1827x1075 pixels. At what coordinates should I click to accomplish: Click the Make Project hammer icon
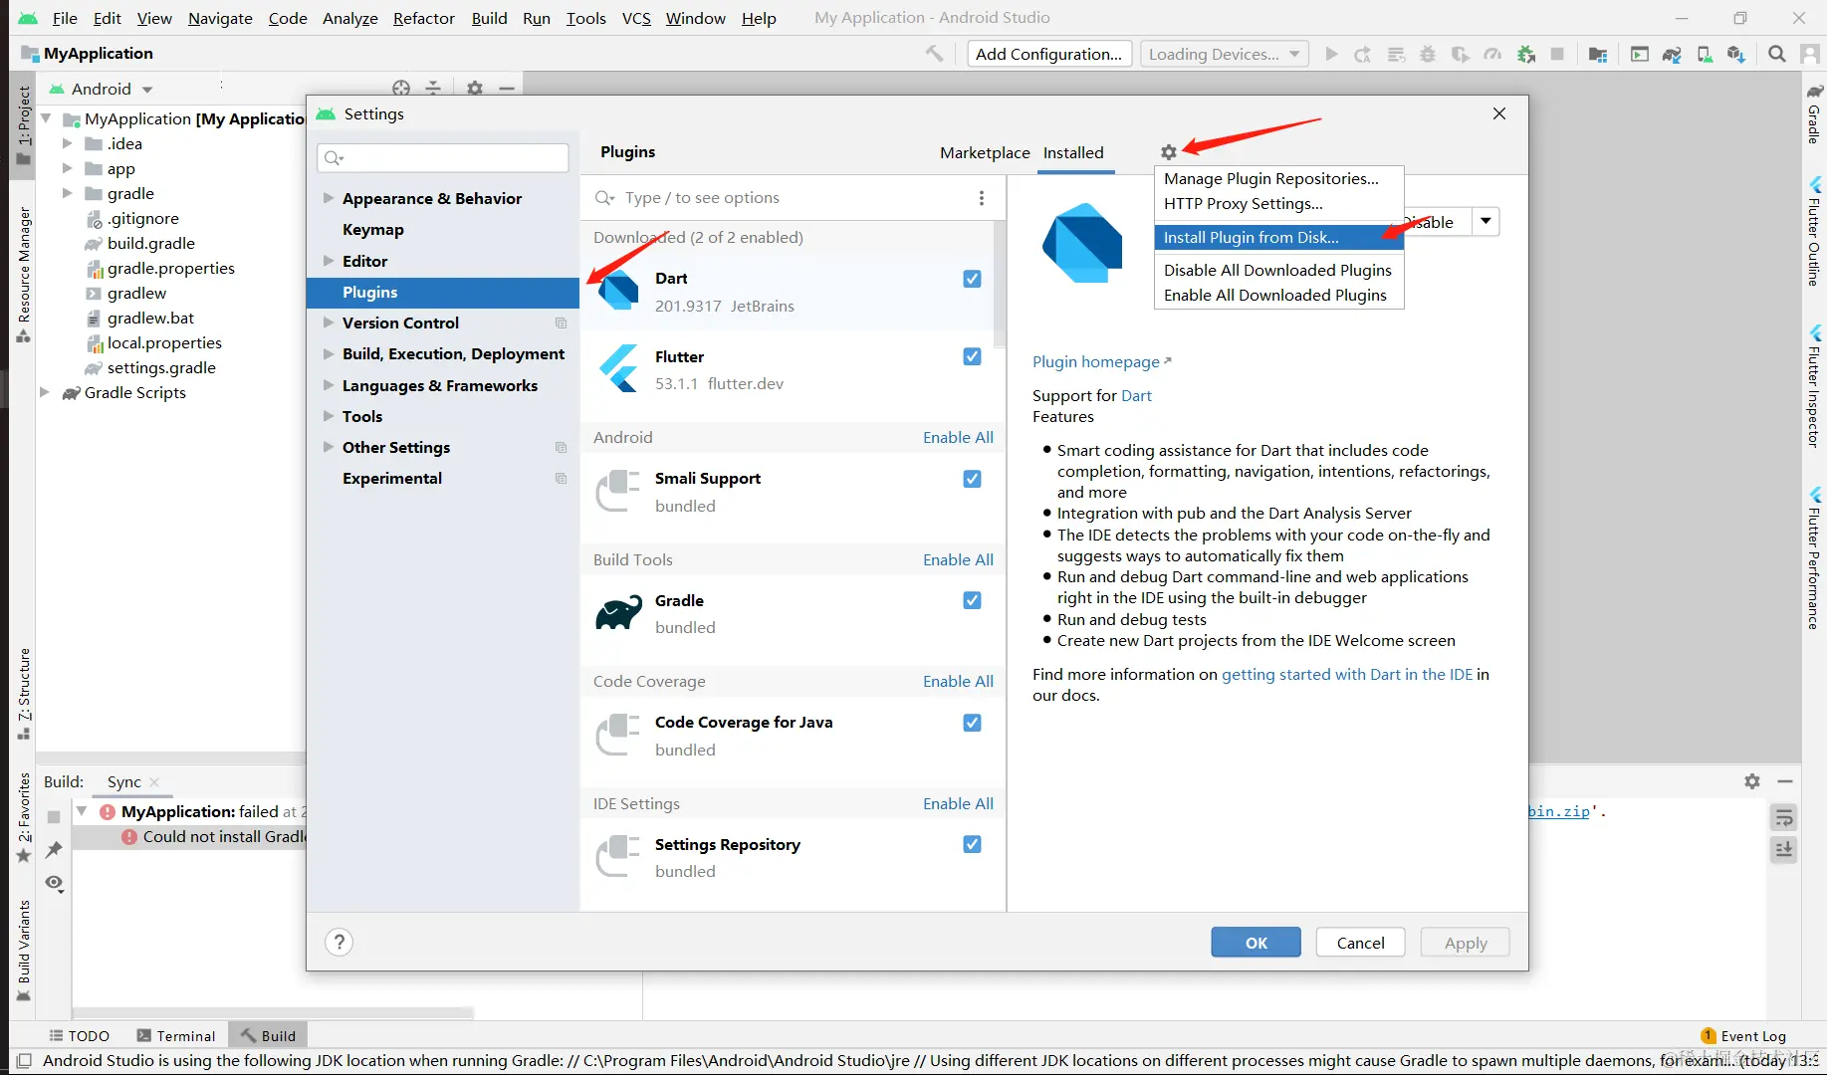(934, 54)
